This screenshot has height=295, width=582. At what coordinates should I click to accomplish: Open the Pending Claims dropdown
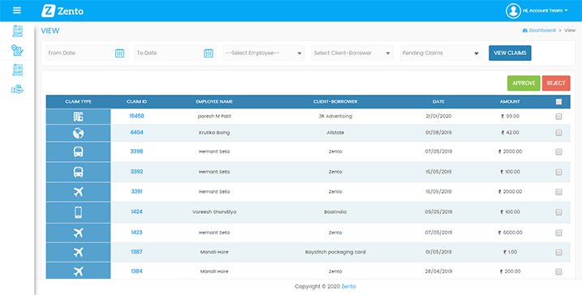pos(441,53)
